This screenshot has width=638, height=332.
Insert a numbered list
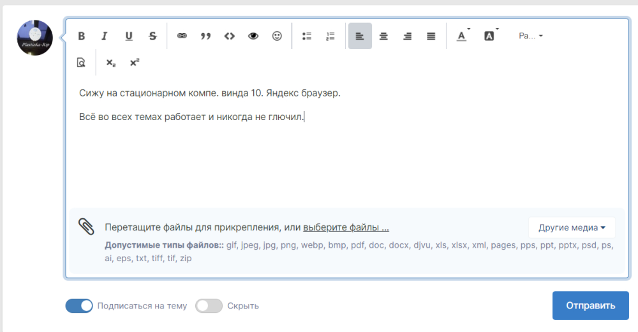pos(330,36)
